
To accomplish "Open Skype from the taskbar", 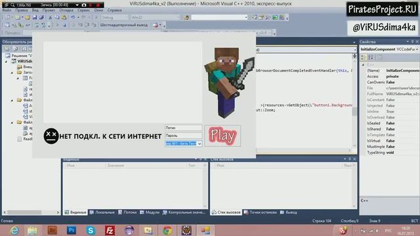I will 91,230.
